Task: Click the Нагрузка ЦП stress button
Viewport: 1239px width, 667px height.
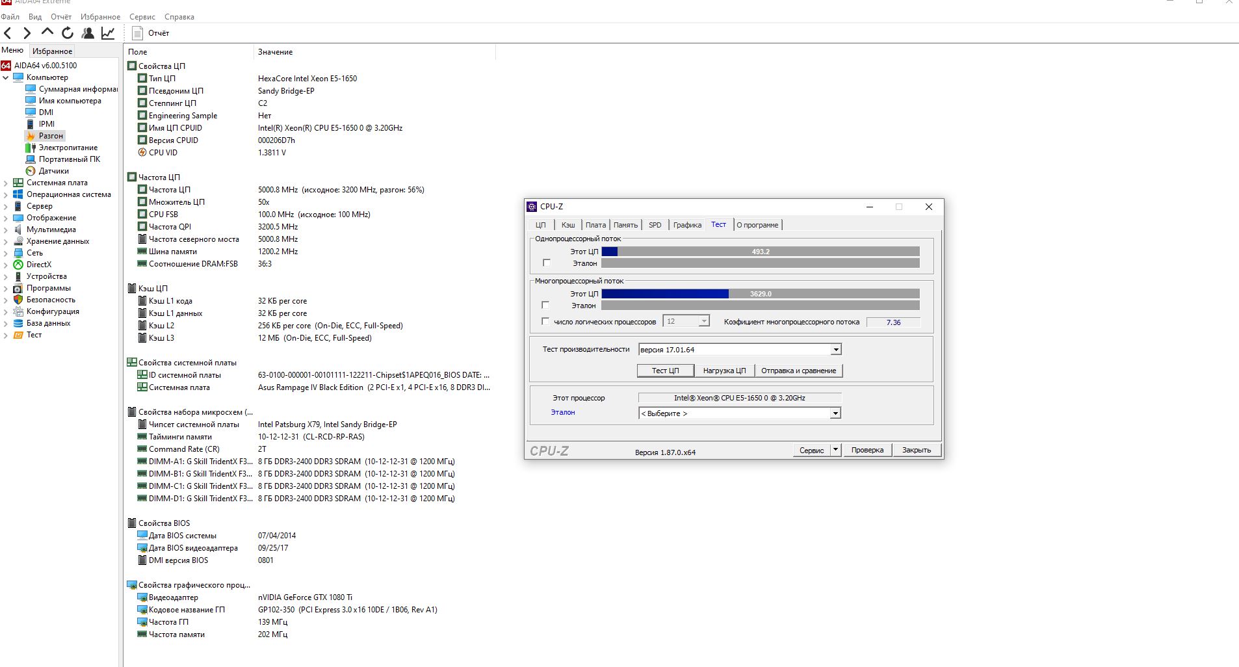Action: pyautogui.click(x=724, y=371)
